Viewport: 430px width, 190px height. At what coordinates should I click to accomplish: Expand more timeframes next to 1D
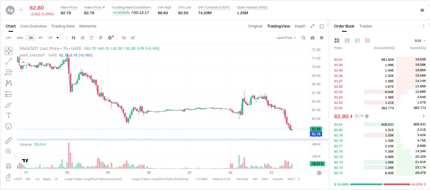click(x=58, y=38)
